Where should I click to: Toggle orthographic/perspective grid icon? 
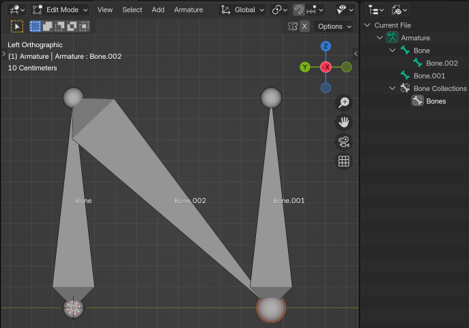(343, 161)
